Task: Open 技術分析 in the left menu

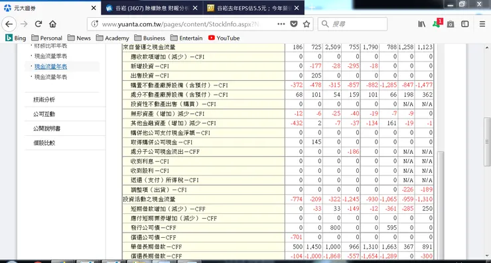Action: (x=44, y=99)
